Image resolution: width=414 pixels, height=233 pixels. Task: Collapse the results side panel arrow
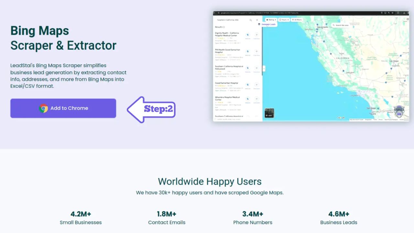pos(264,69)
